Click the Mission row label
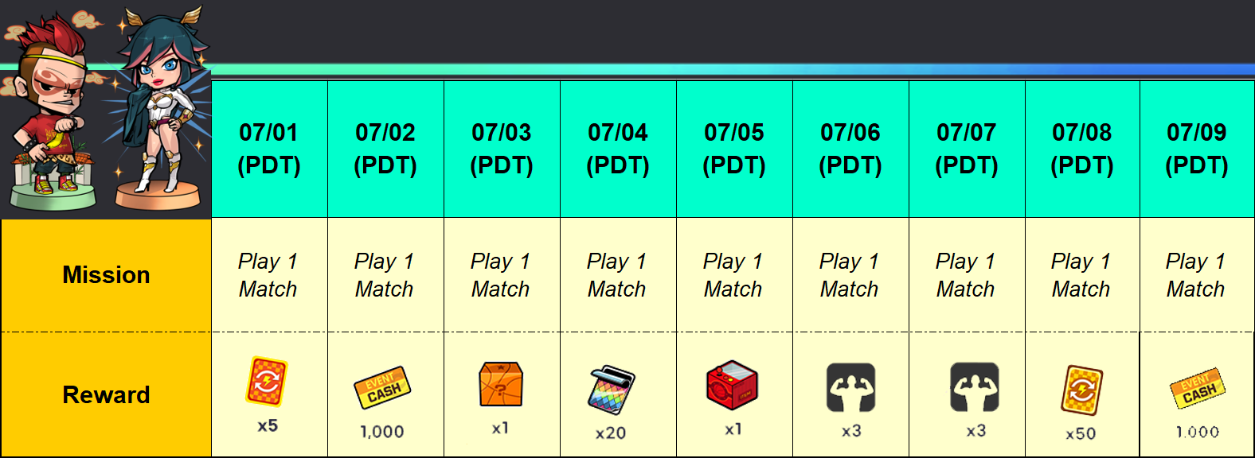Image resolution: width=1255 pixels, height=458 pixels. point(106,275)
